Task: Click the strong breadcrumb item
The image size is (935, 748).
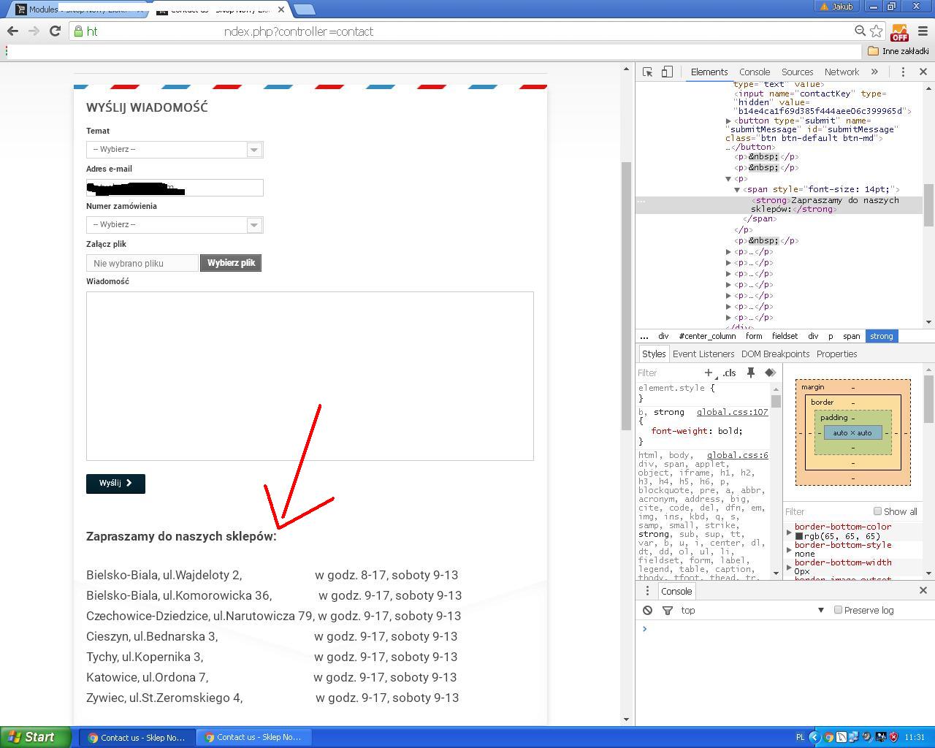Action: (x=882, y=336)
